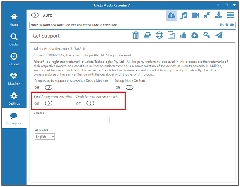The image size is (240, 187).
Task: Close the Jaksta Media Recorder window
Action: [x=234, y=5]
